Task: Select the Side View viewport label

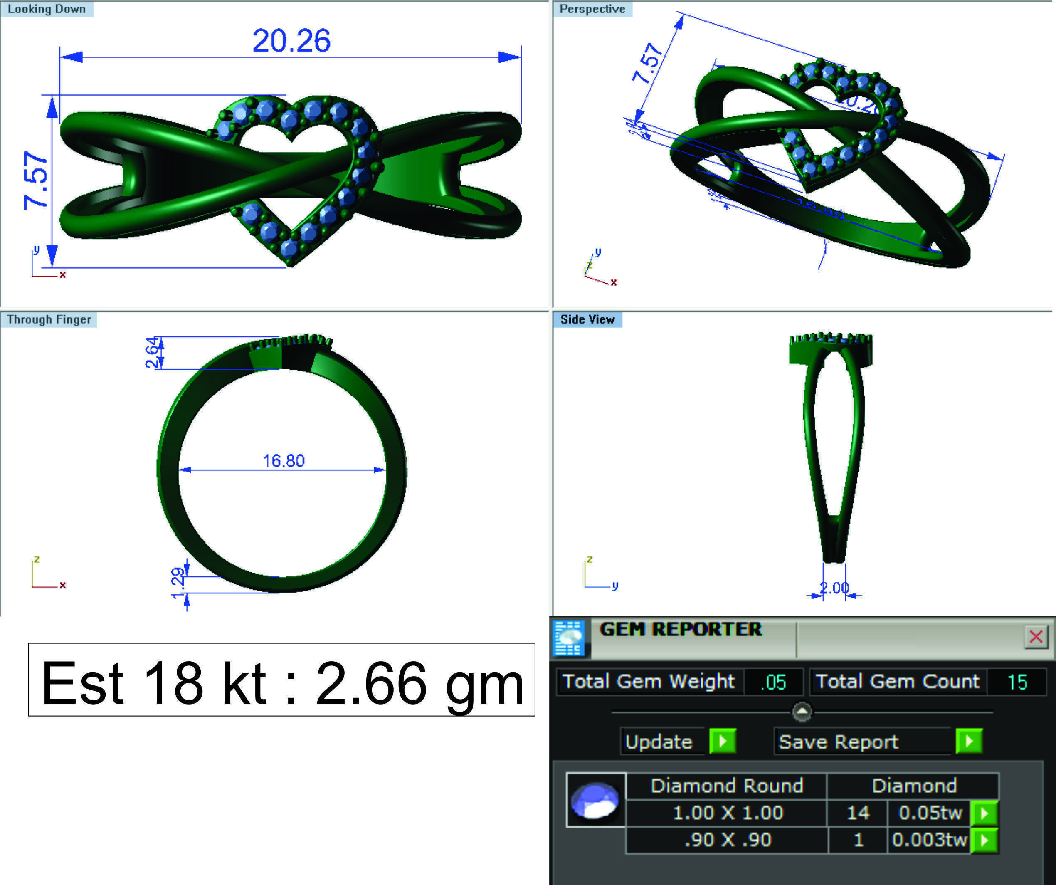Action: click(x=587, y=319)
